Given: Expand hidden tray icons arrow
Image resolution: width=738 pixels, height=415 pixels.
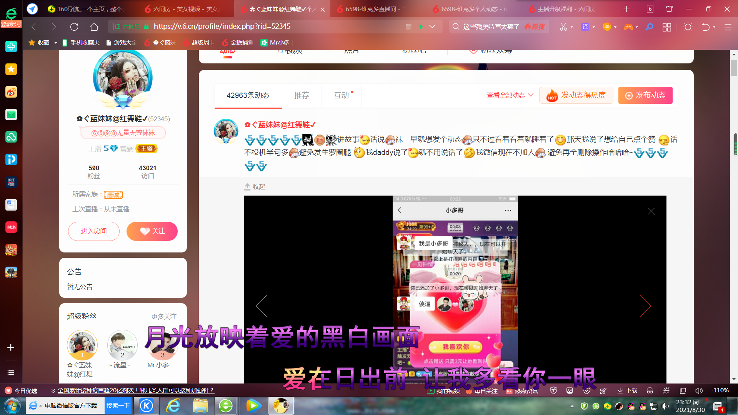Looking at the screenshot, I should pyautogui.click(x=572, y=406).
